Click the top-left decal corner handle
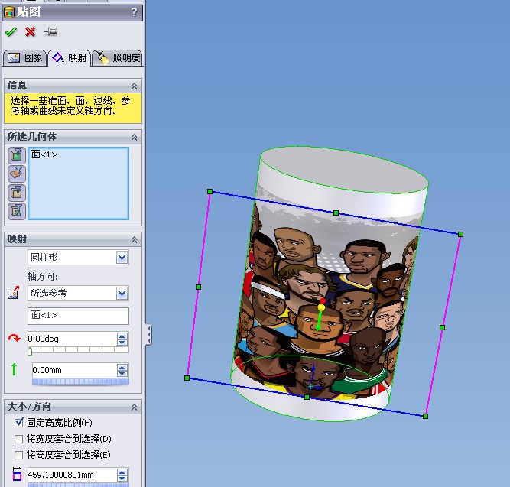This screenshot has width=510, height=487. 210,192
